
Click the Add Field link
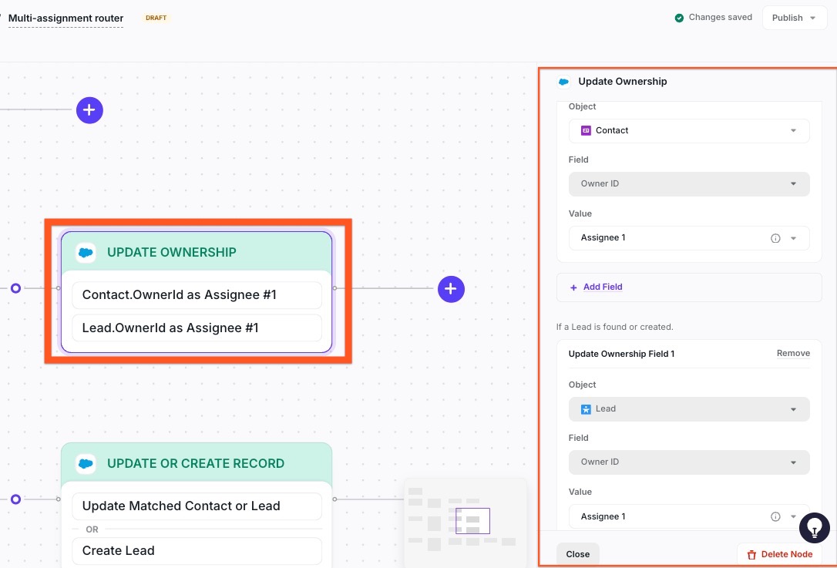click(x=602, y=287)
